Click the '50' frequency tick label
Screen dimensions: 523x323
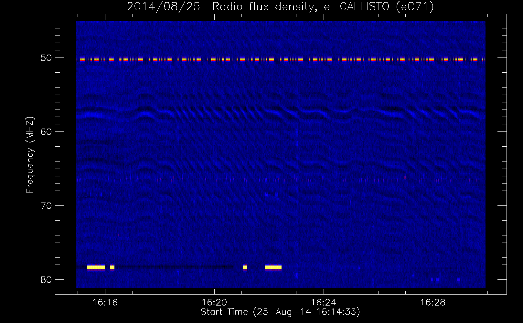46,58
